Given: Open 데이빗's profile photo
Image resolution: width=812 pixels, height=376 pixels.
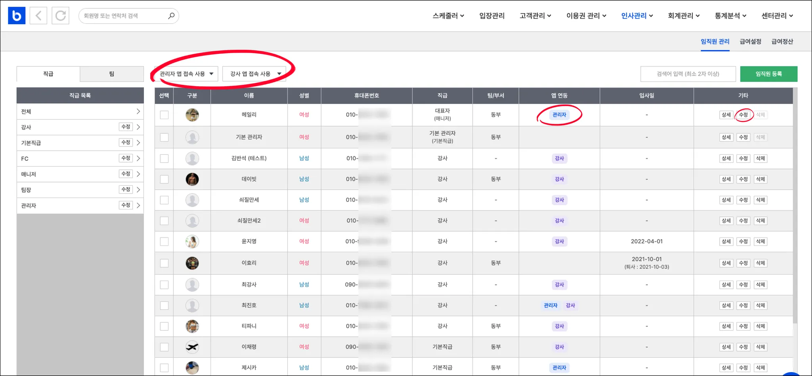Looking at the screenshot, I should pyautogui.click(x=192, y=179).
